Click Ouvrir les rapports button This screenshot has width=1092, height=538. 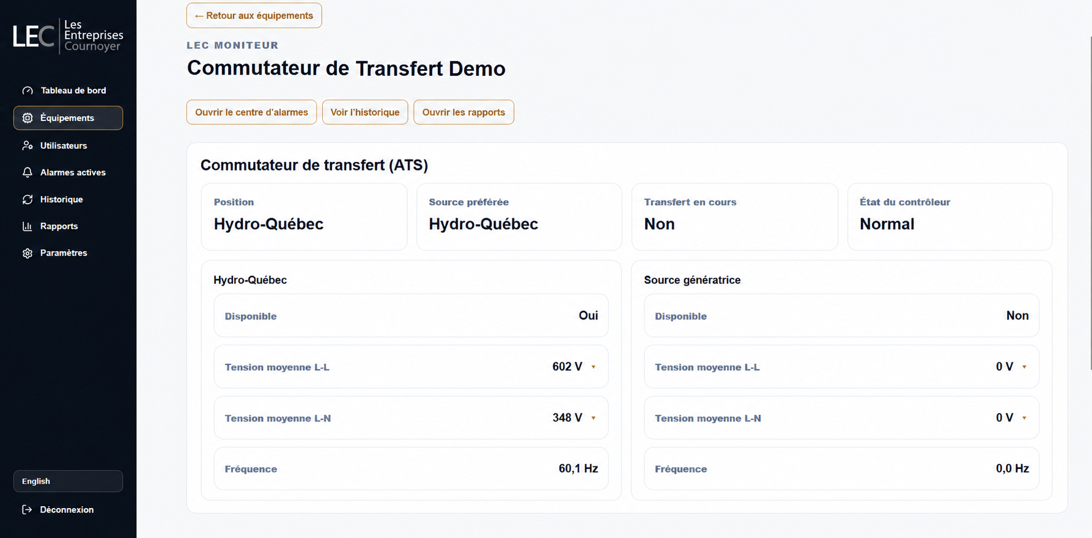[463, 112]
